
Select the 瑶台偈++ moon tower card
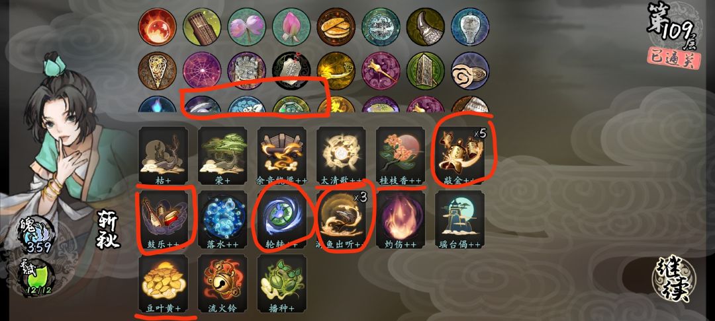[x=459, y=219]
